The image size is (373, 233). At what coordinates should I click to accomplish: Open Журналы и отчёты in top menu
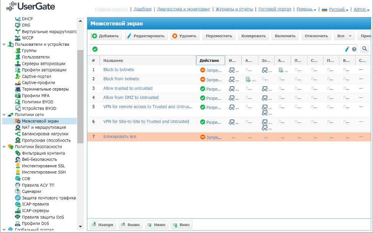234,9
